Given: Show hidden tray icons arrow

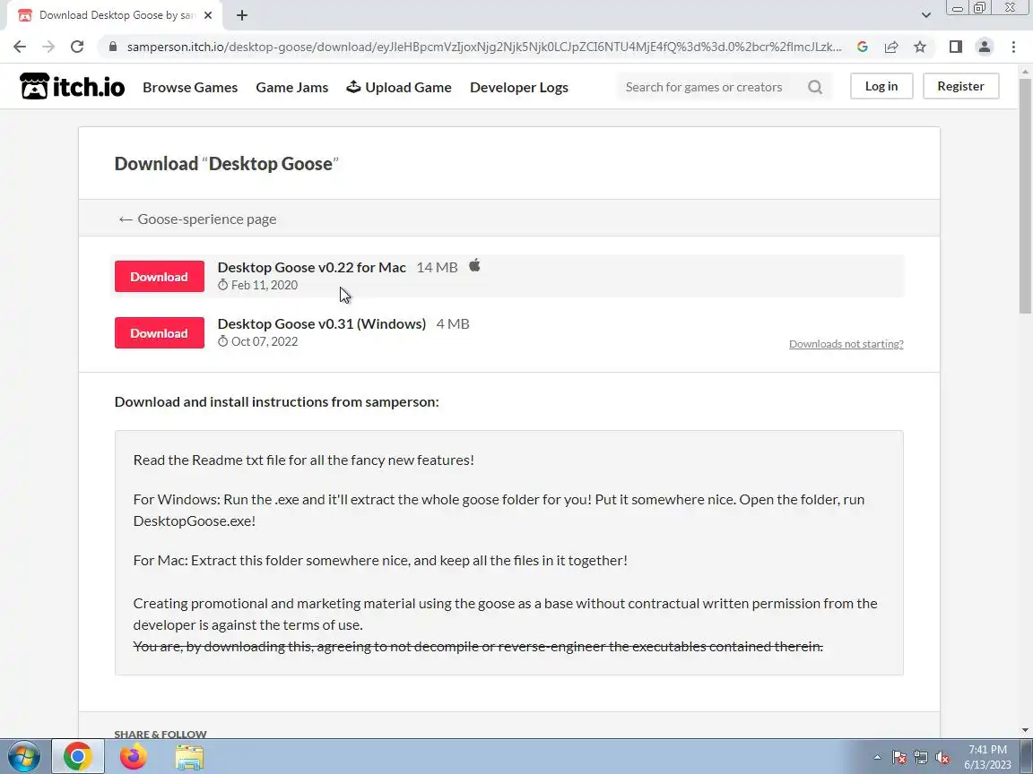Looking at the screenshot, I should [877, 758].
